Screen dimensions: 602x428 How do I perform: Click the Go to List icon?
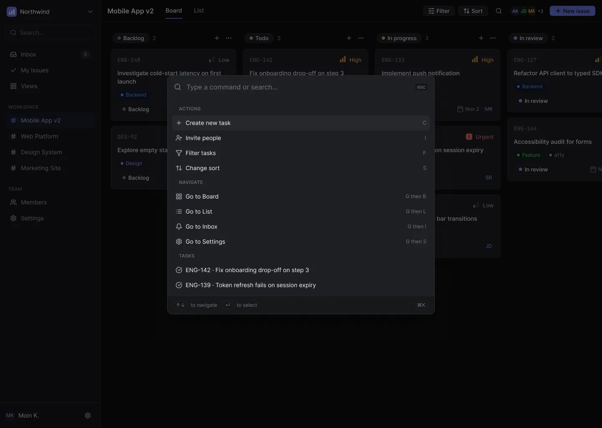[x=179, y=211]
